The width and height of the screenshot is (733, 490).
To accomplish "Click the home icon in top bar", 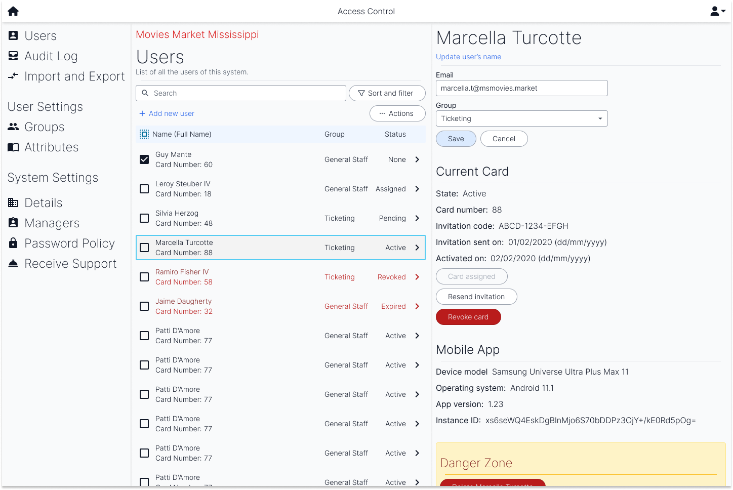I will tap(13, 11).
